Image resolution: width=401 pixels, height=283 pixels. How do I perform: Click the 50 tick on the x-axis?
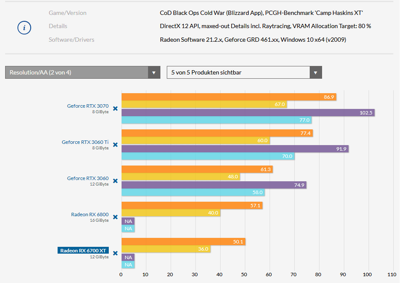(x=244, y=275)
